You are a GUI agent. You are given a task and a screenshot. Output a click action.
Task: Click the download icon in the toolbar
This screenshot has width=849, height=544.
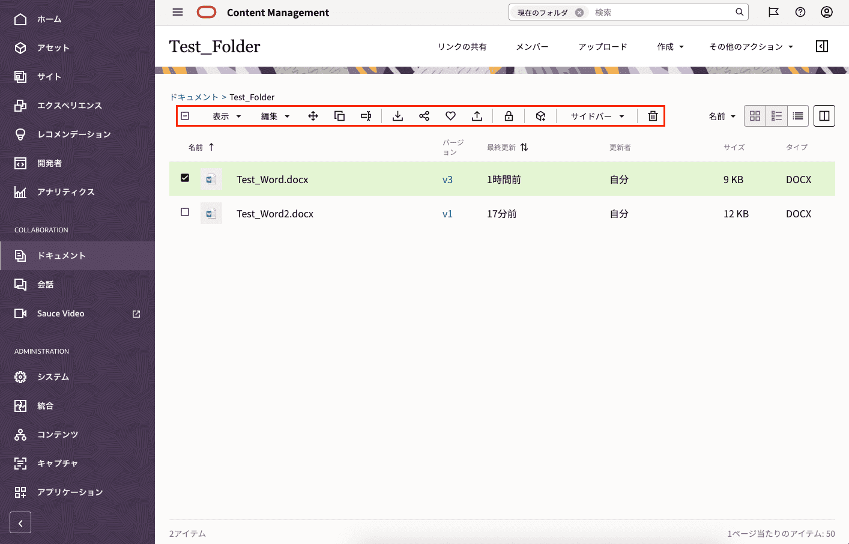click(x=397, y=116)
